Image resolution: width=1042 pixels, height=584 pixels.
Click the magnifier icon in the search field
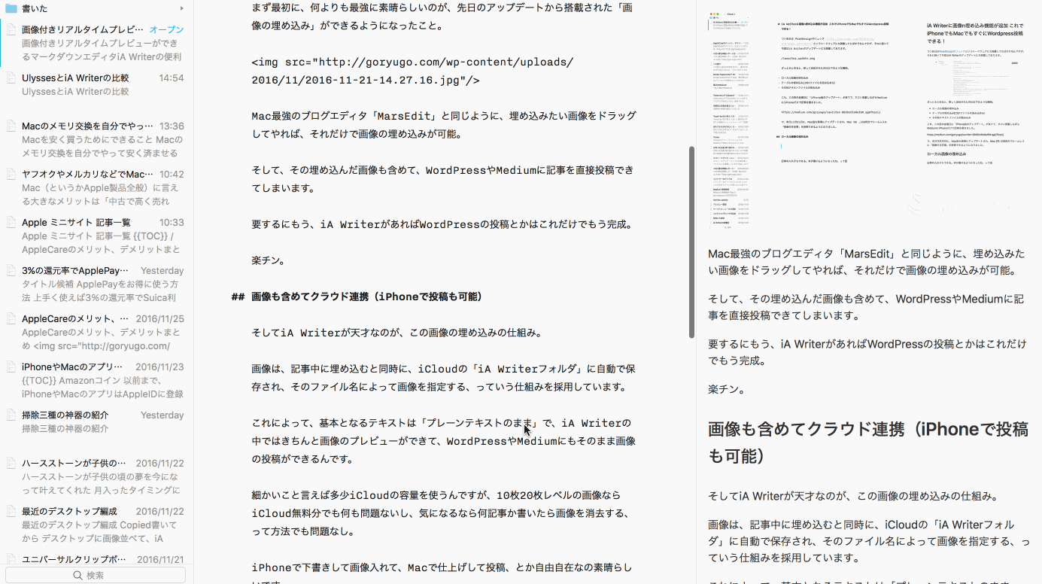pos(77,574)
